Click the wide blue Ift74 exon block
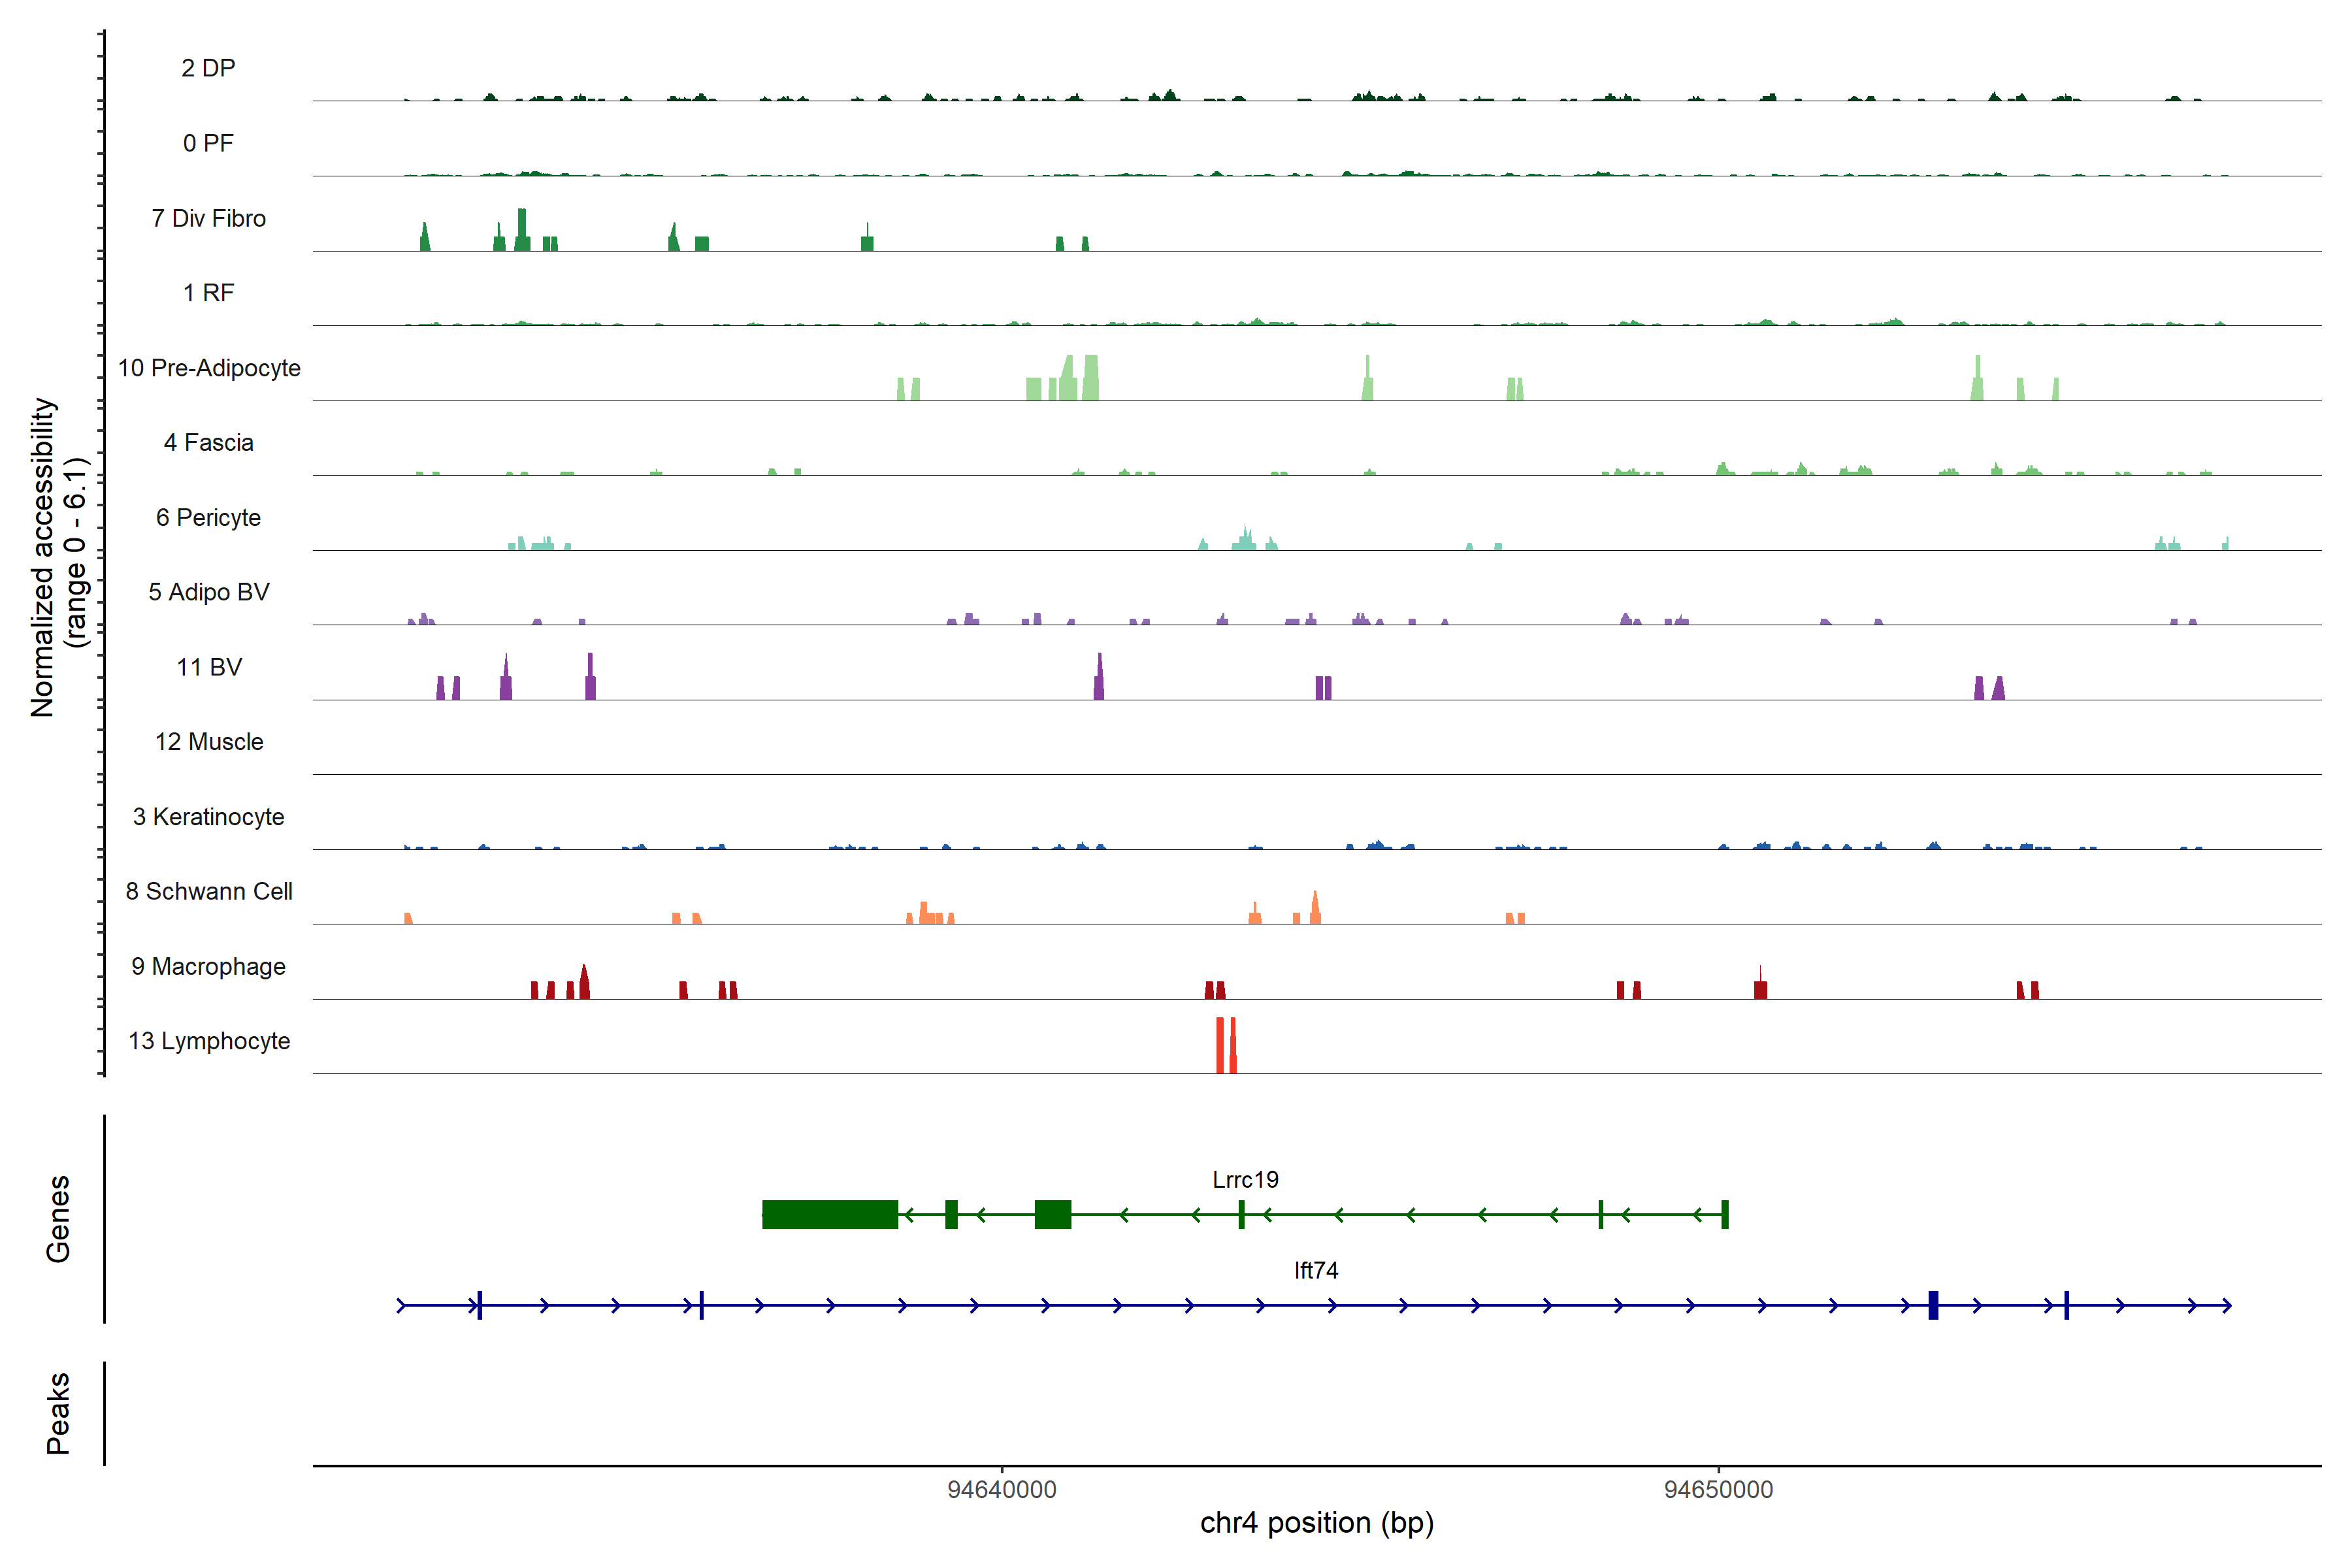 point(1933,1305)
